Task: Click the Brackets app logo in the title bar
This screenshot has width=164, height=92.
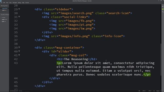Action: pos(1,1)
